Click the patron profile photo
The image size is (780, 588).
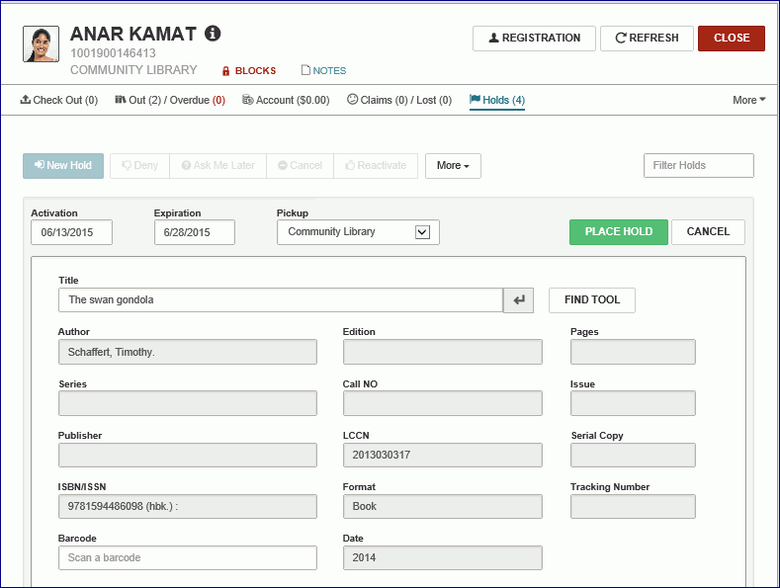[41, 44]
